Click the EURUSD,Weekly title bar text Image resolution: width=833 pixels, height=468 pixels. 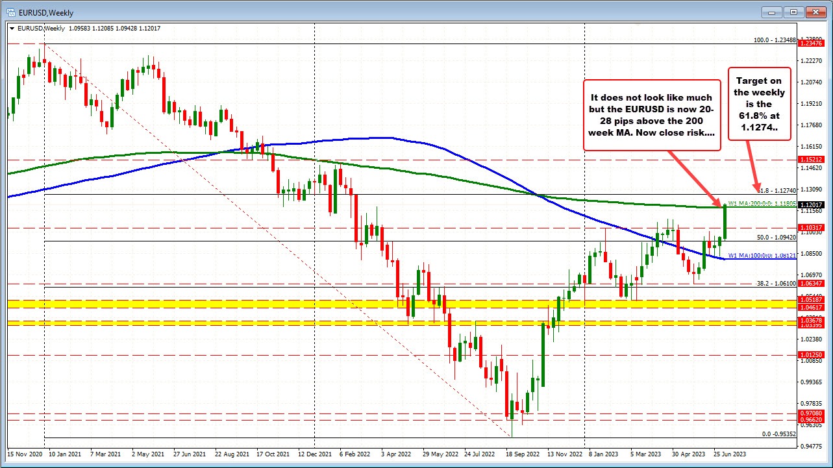(x=49, y=12)
